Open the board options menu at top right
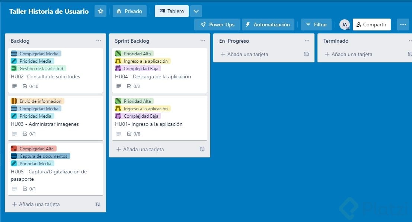This screenshot has height=222, width=412. point(403,24)
